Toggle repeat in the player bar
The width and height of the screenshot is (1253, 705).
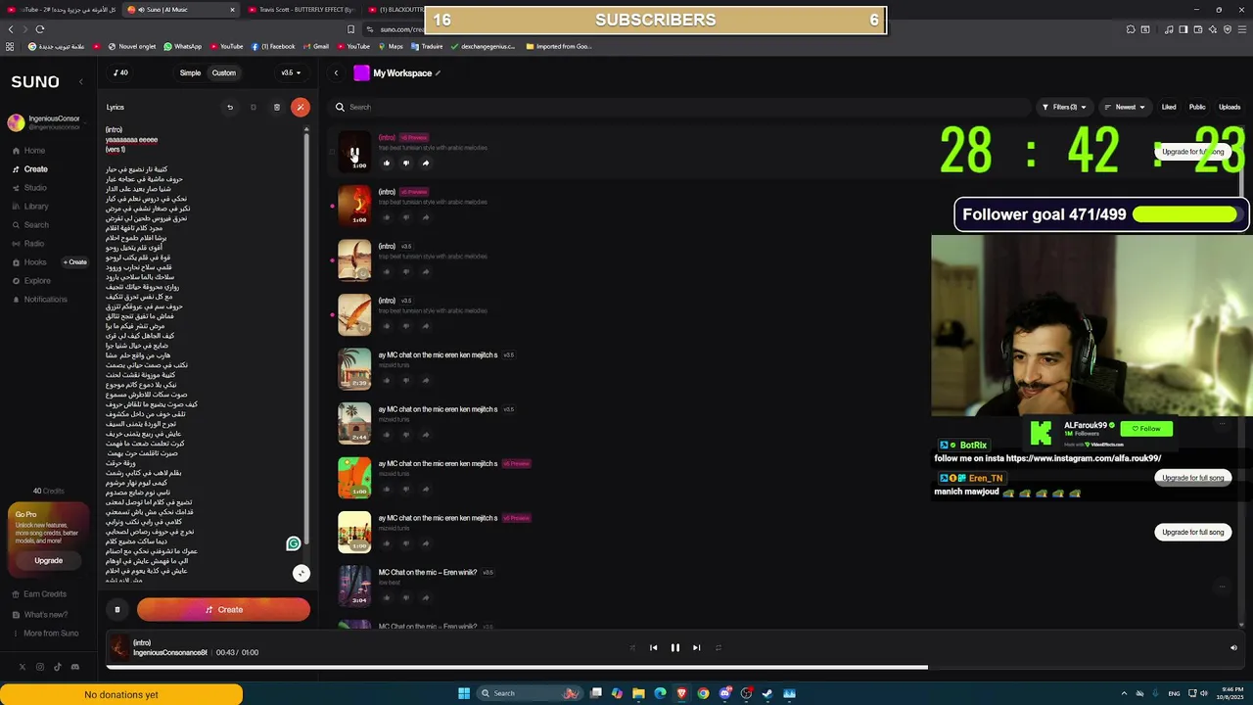(718, 647)
